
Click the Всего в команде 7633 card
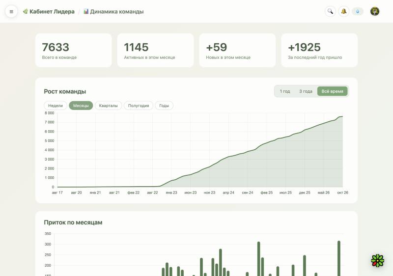(x=74, y=51)
